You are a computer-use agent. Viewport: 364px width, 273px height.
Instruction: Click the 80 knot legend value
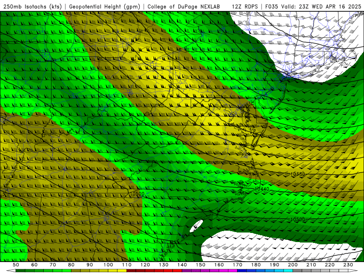71,265
